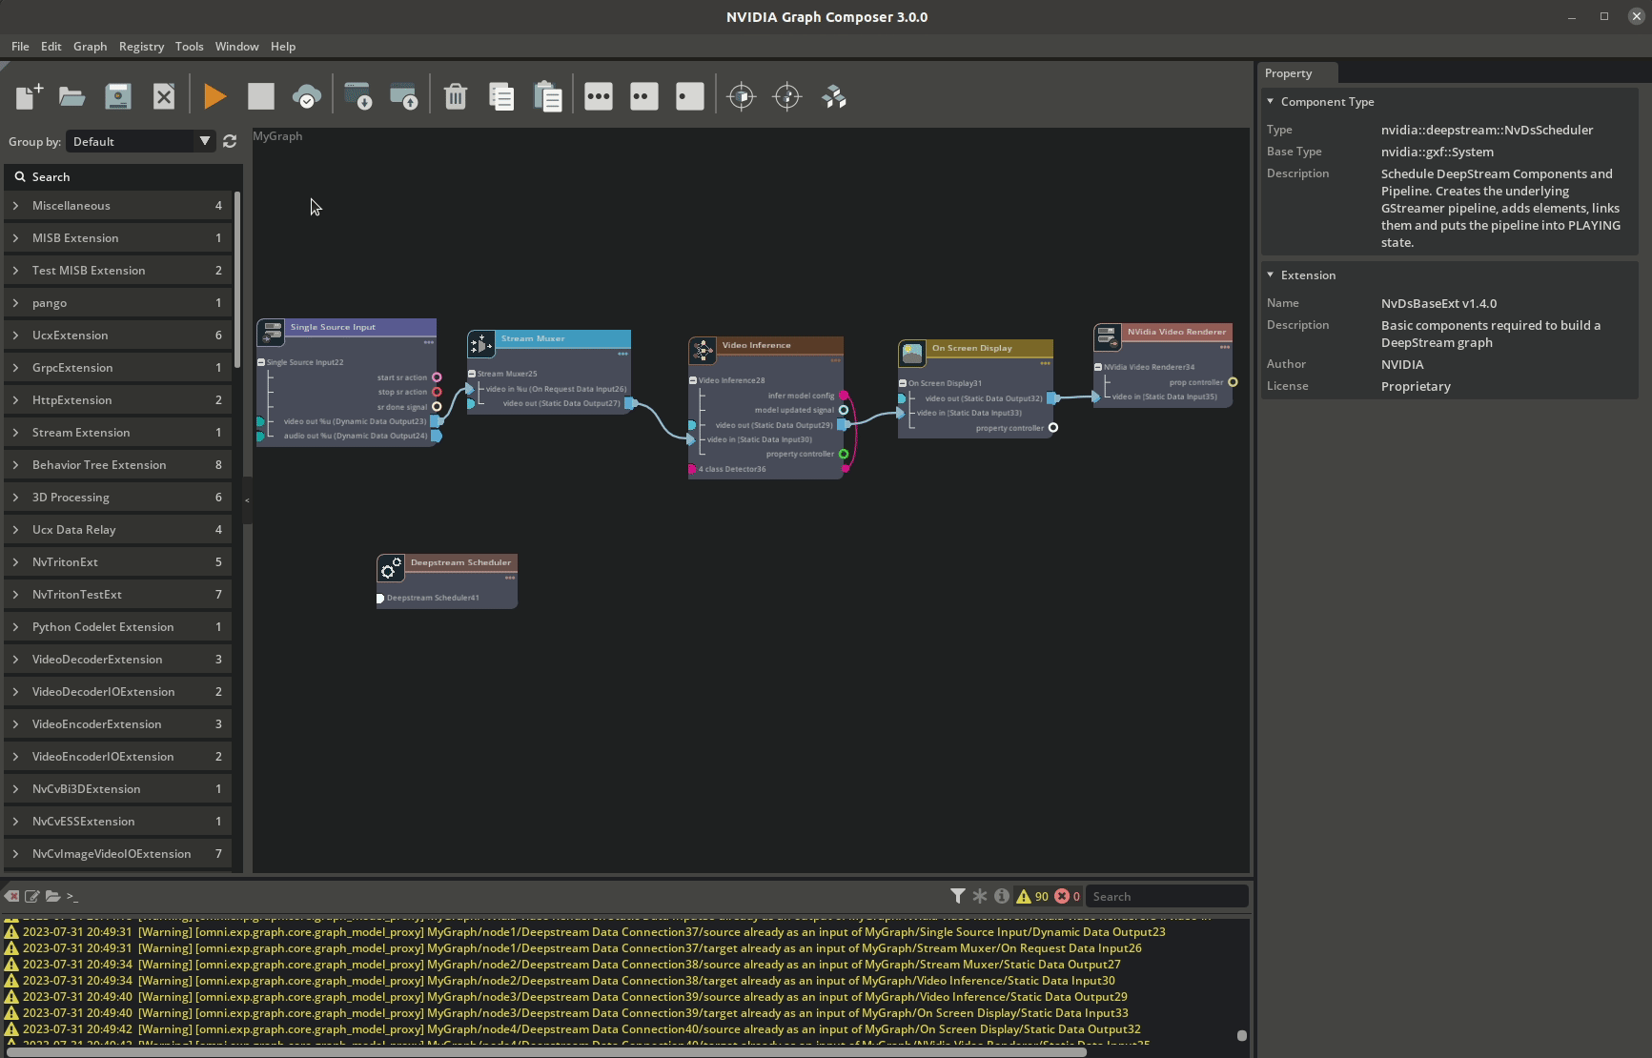The image size is (1652, 1058).
Task: Click the pink start sr action port
Action: [x=437, y=377]
